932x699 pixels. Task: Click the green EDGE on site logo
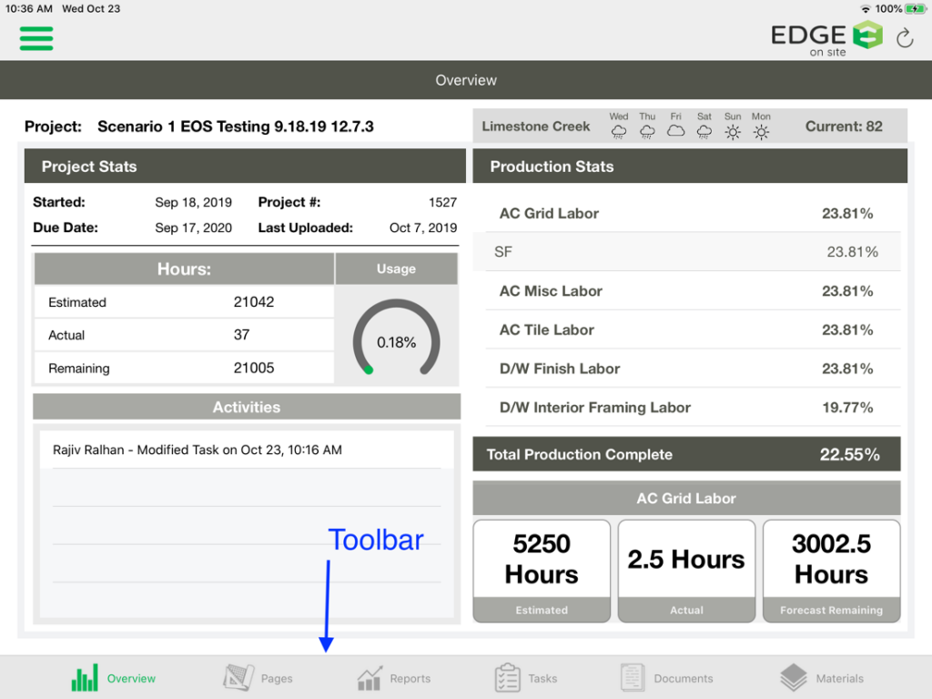pyautogui.click(x=825, y=36)
